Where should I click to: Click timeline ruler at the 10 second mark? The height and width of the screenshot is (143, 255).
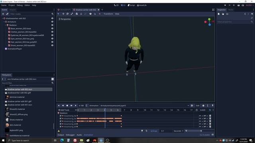pyautogui.click(x=145, y=110)
